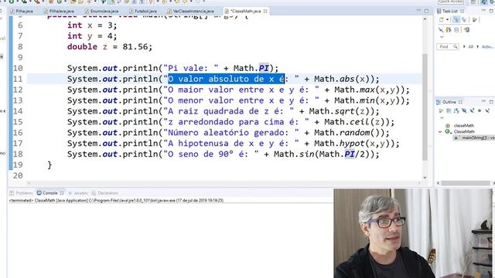Click the Collapse All icon in Outline
This screenshot has width=495, height=278.
tap(449, 110)
